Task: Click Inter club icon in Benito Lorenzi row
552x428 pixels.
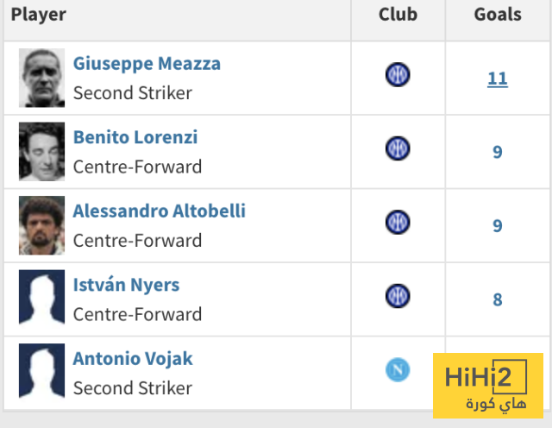Action: (x=398, y=148)
